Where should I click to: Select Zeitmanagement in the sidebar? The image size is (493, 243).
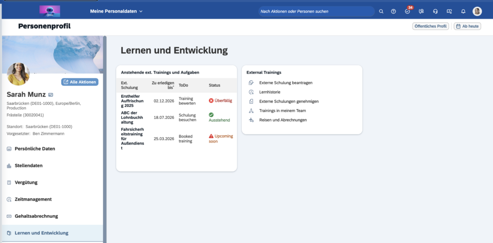point(33,199)
